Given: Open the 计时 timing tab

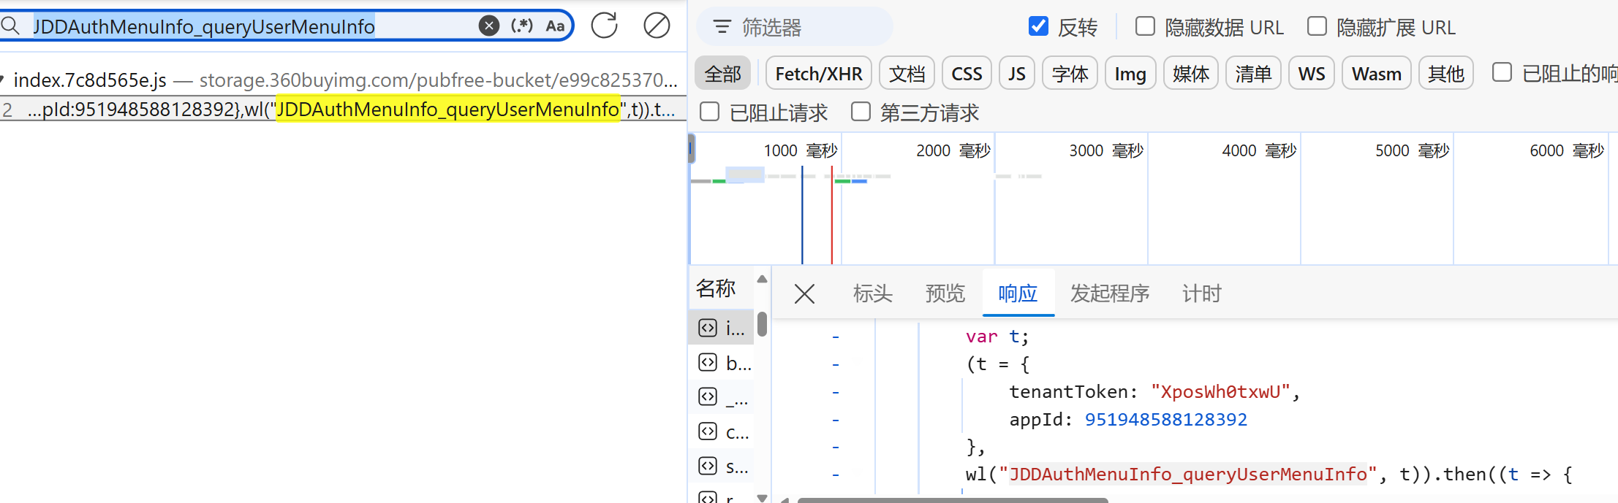Looking at the screenshot, I should coord(1202,293).
